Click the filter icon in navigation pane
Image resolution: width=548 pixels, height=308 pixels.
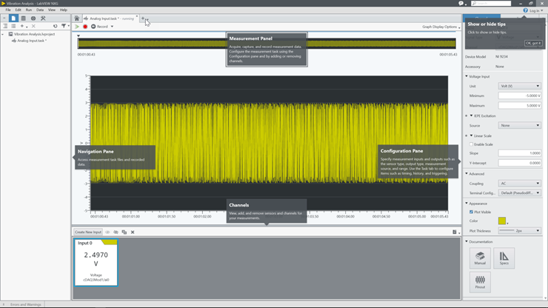pyautogui.click(x=63, y=26)
